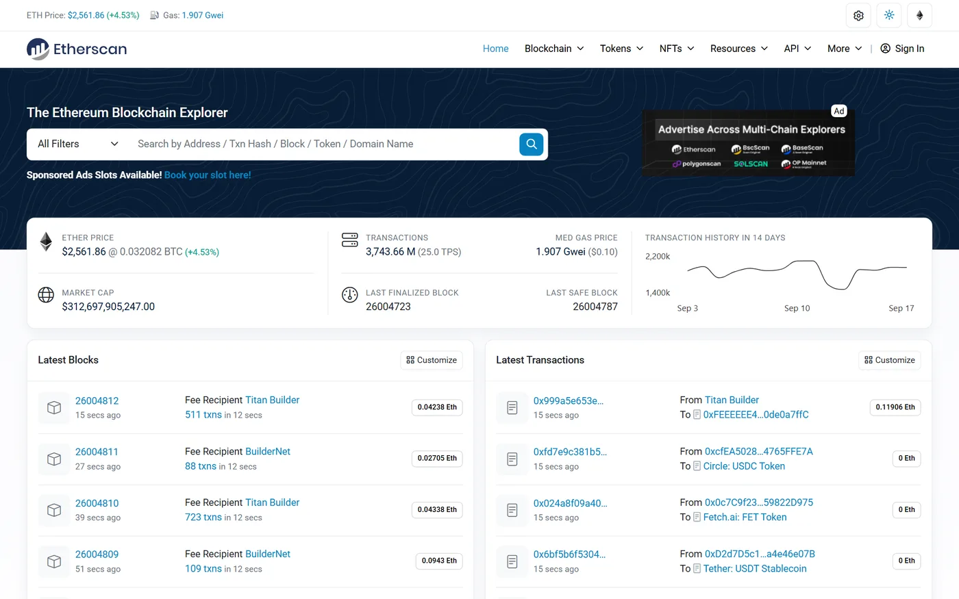Open the site settings gear icon
The image size is (959, 599).
[x=858, y=15]
